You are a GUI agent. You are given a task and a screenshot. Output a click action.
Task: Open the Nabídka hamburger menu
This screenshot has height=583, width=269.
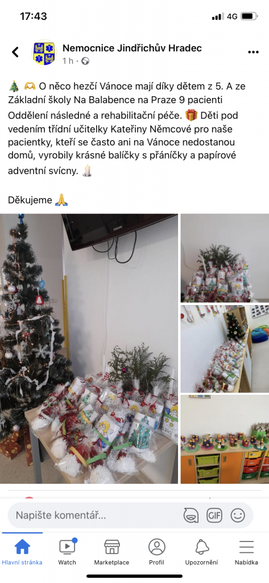point(246,552)
